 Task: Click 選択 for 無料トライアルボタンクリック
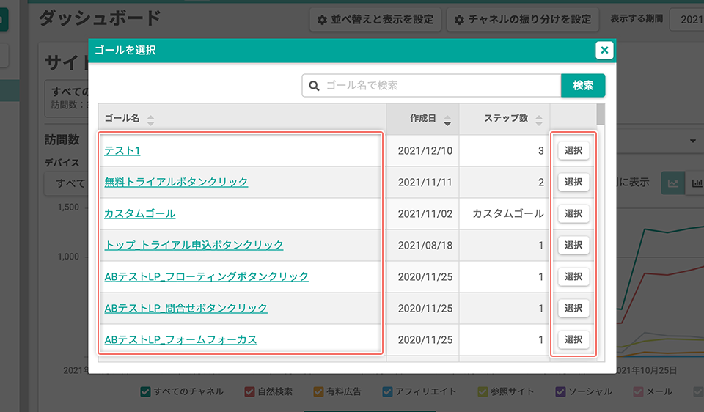tap(573, 182)
